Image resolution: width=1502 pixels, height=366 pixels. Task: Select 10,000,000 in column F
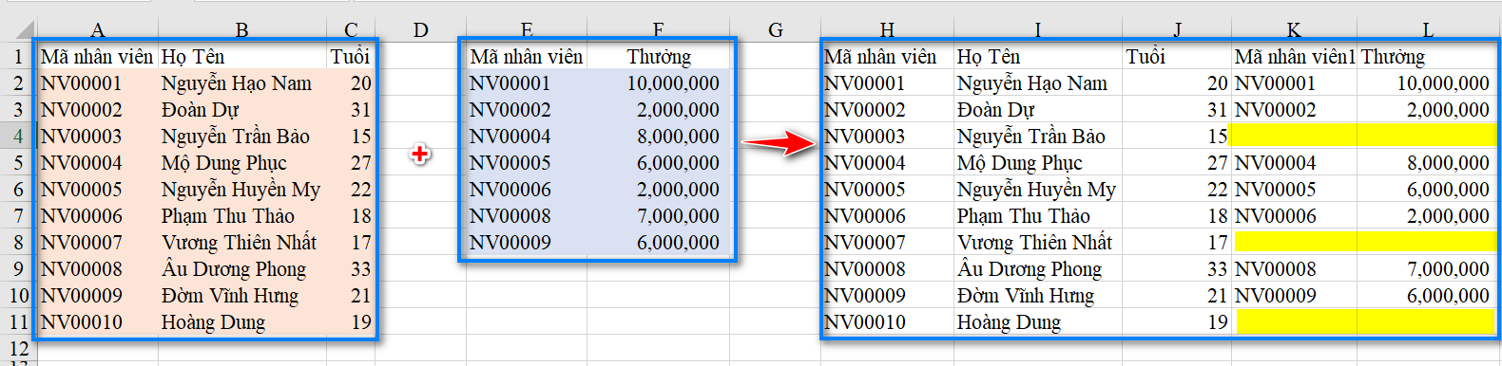pos(672,83)
